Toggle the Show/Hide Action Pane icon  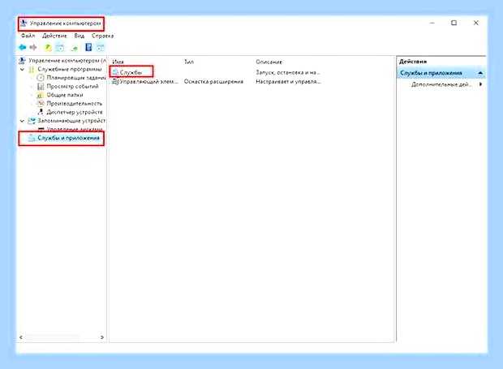point(101,48)
